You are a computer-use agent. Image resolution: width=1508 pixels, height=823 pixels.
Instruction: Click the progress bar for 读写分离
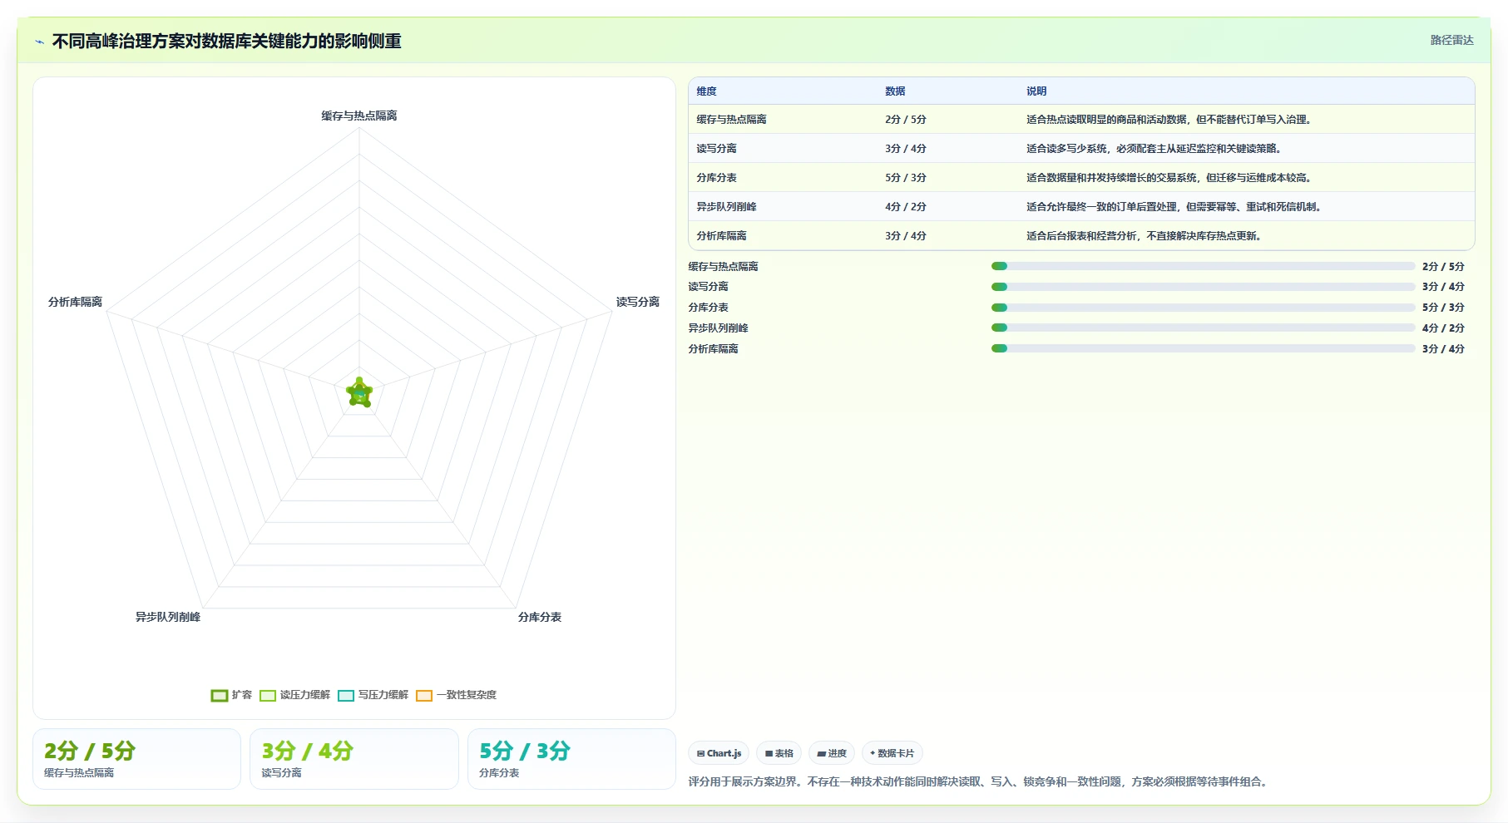click(x=1203, y=287)
